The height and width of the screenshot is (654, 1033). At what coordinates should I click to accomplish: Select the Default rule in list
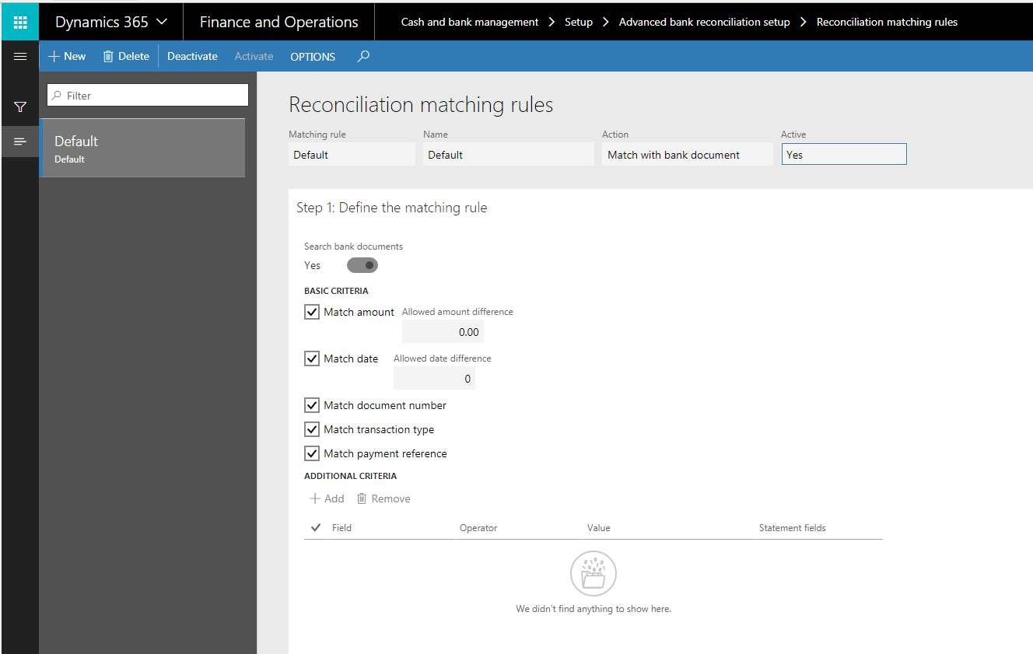pyautogui.click(x=142, y=149)
